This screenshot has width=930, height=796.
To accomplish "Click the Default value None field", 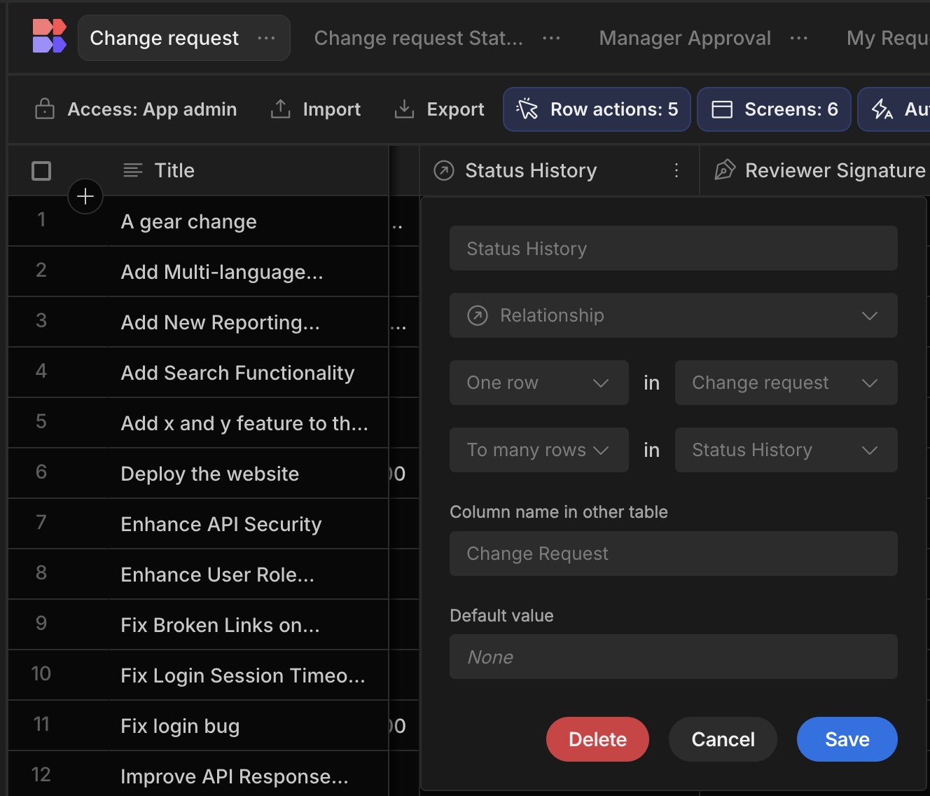I will (x=674, y=657).
